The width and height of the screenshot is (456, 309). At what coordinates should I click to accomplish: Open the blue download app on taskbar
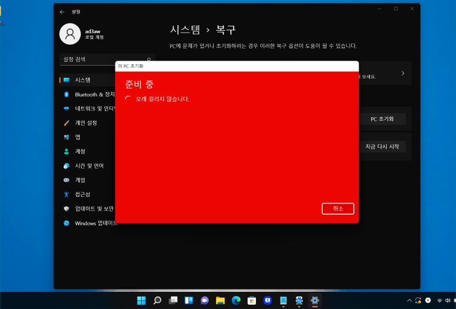(268, 300)
